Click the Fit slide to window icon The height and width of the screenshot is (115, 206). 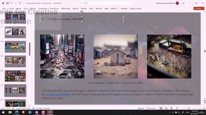(204, 108)
